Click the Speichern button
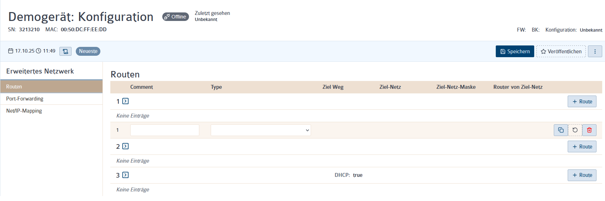Screen dimensions: 605x201 (x=515, y=51)
